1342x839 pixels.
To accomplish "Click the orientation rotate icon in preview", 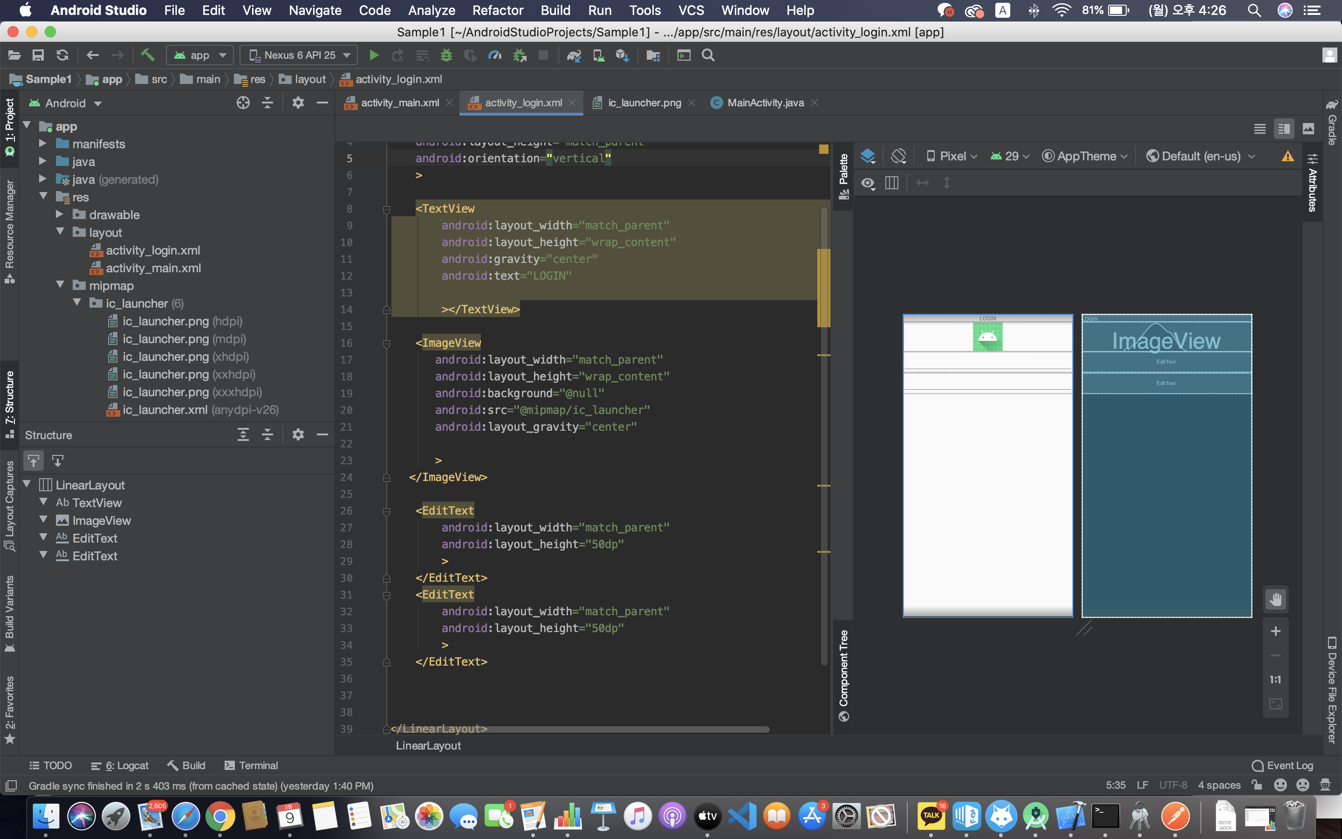I will [x=898, y=157].
